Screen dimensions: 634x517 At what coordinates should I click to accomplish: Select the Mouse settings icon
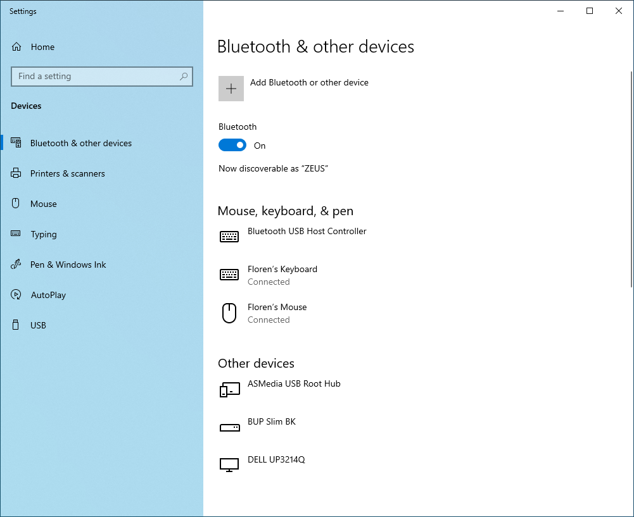click(15, 204)
